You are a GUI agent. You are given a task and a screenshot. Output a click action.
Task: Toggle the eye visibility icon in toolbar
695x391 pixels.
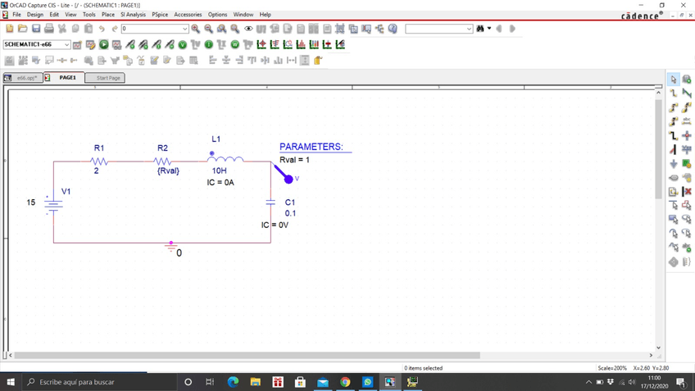pos(248,29)
